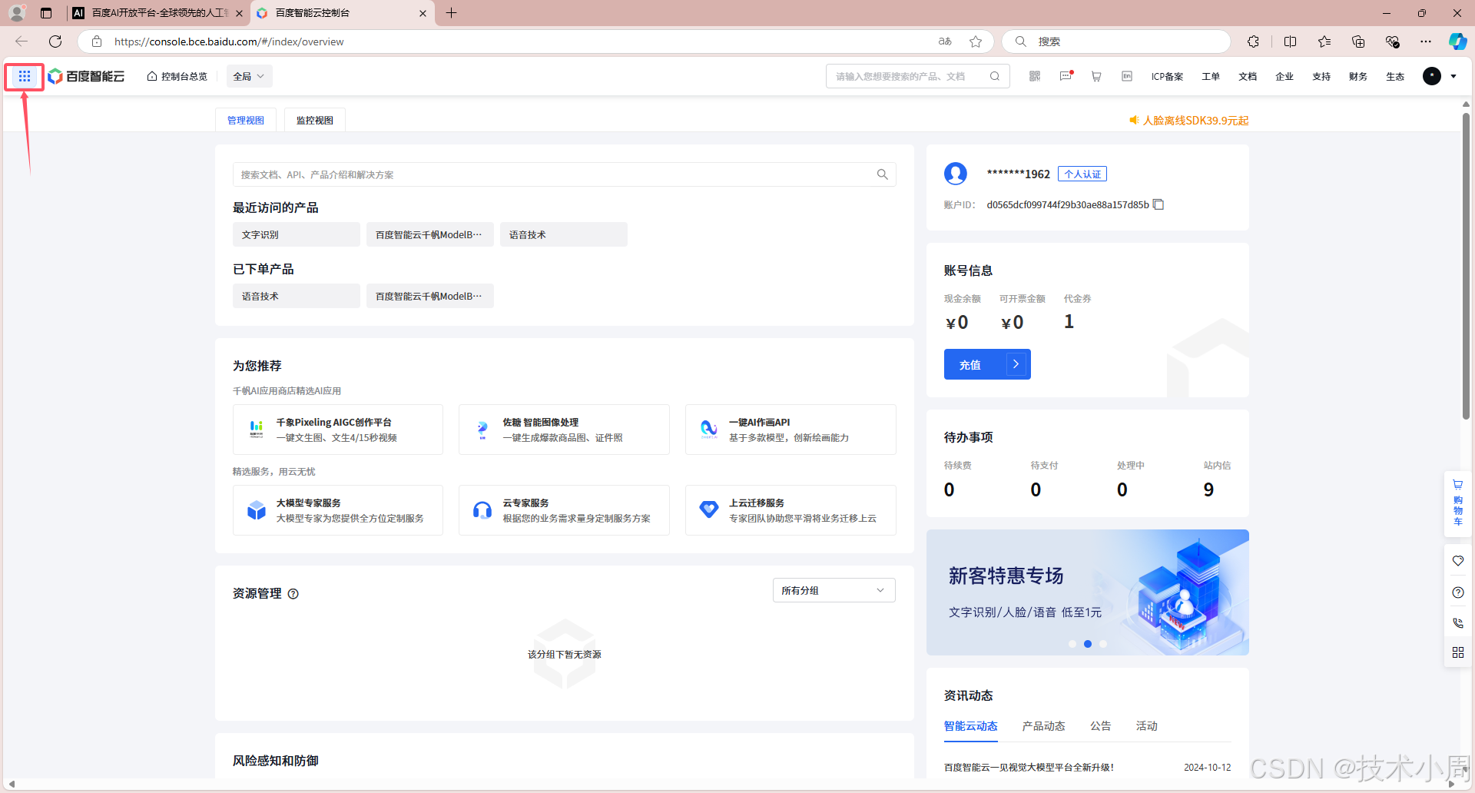Open 支持 menu
Screen dimensions: 1475x793
(1321, 76)
